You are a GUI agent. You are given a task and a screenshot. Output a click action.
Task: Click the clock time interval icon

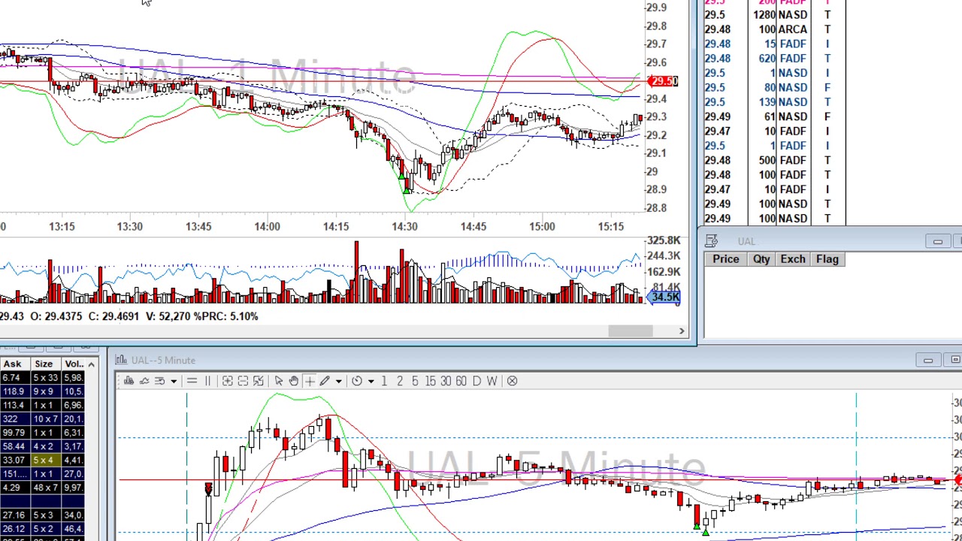pyautogui.click(x=357, y=381)
